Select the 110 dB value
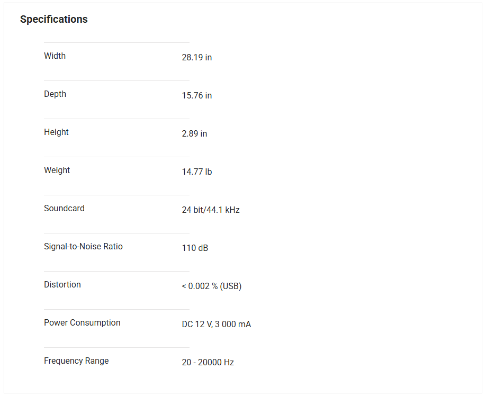 (195, 248)
